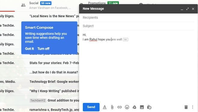The image size is (198, 112).
Task: Discard draft with the trash icon
Action: pos(186,107)
